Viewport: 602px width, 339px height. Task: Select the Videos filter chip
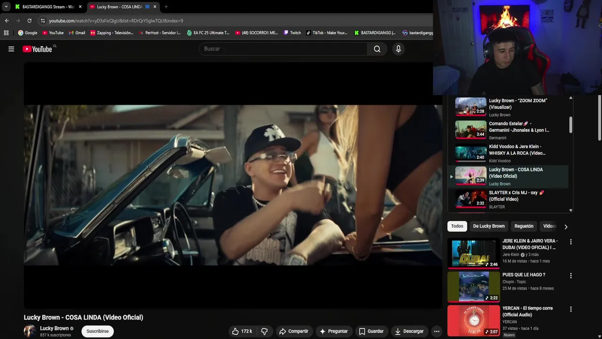(x=549, y=226)
